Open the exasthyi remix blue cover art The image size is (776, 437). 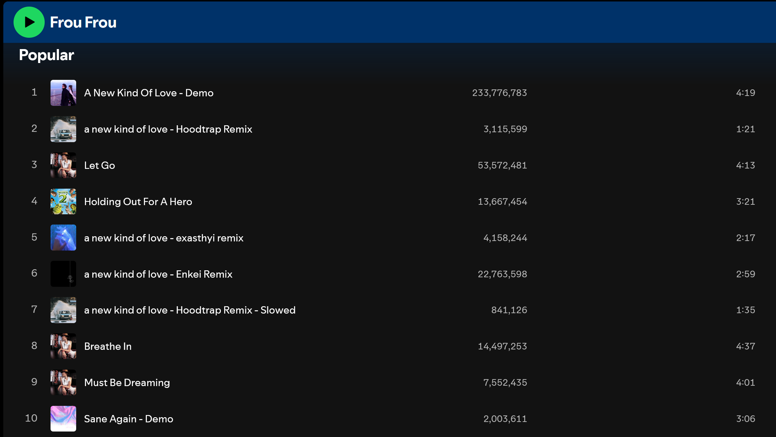[63, 238]
